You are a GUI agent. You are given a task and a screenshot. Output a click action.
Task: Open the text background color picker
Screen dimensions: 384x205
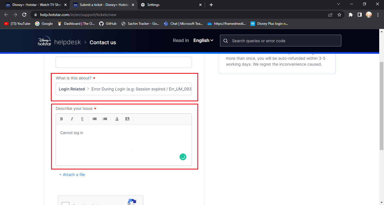(x=127, y=119)
